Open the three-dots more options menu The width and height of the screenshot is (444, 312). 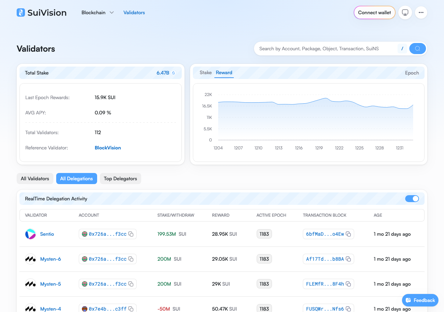421,12
